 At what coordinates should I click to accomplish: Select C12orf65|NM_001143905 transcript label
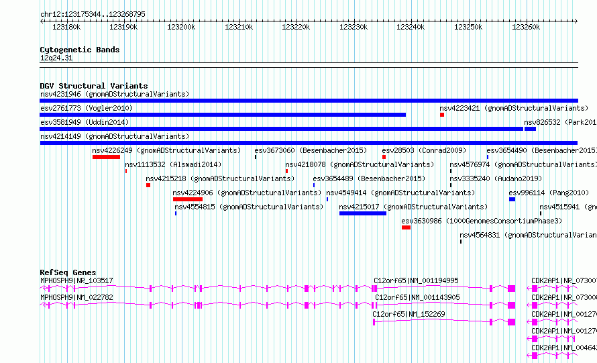(417, 297)
